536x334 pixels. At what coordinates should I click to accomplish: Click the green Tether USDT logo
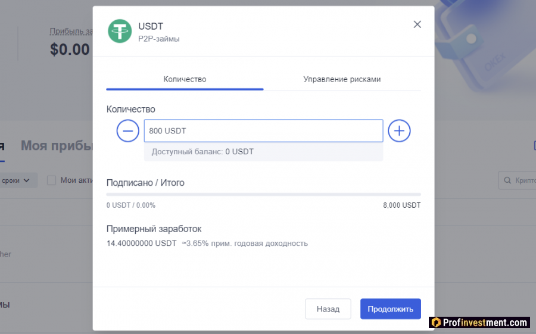120,31
